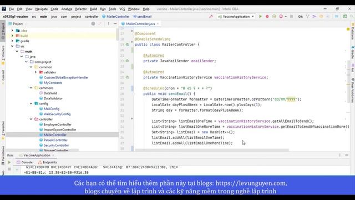This screenshot has height=200, width=355.
Task: Rerun application in Run panel
Action: pos(9,162)
